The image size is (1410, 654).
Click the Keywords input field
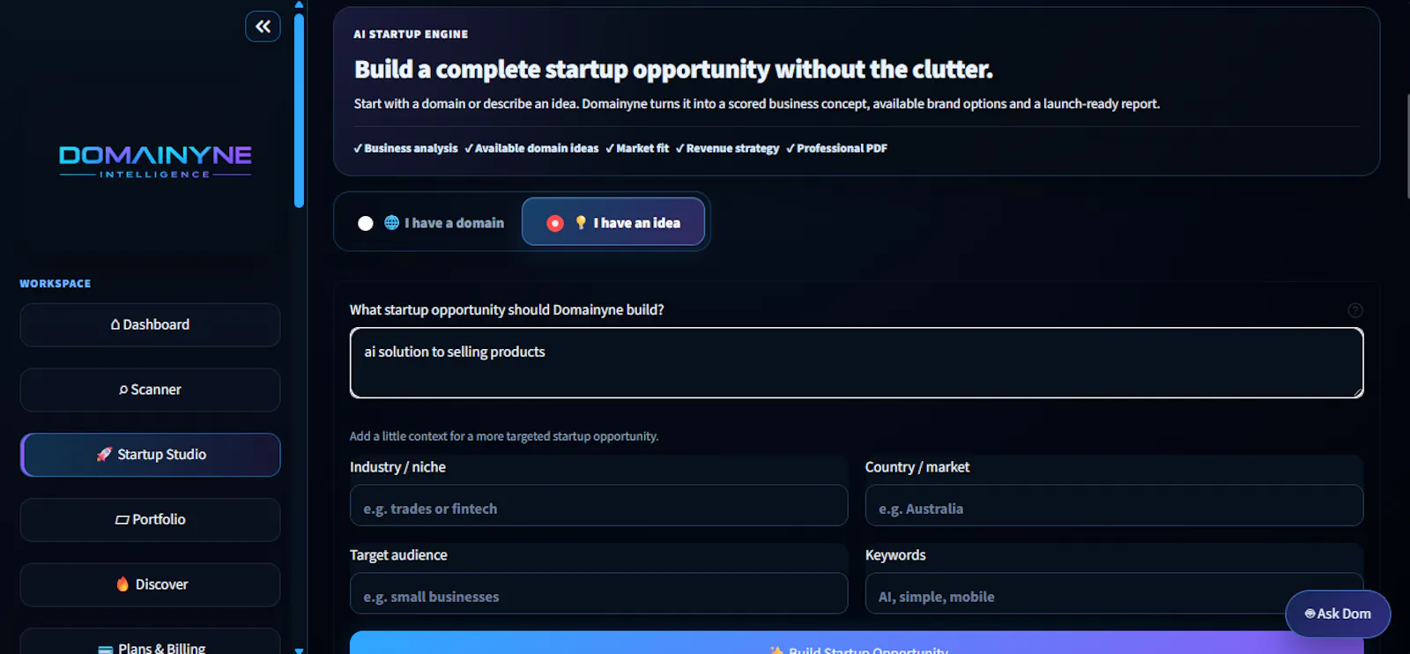point(1114,594)
